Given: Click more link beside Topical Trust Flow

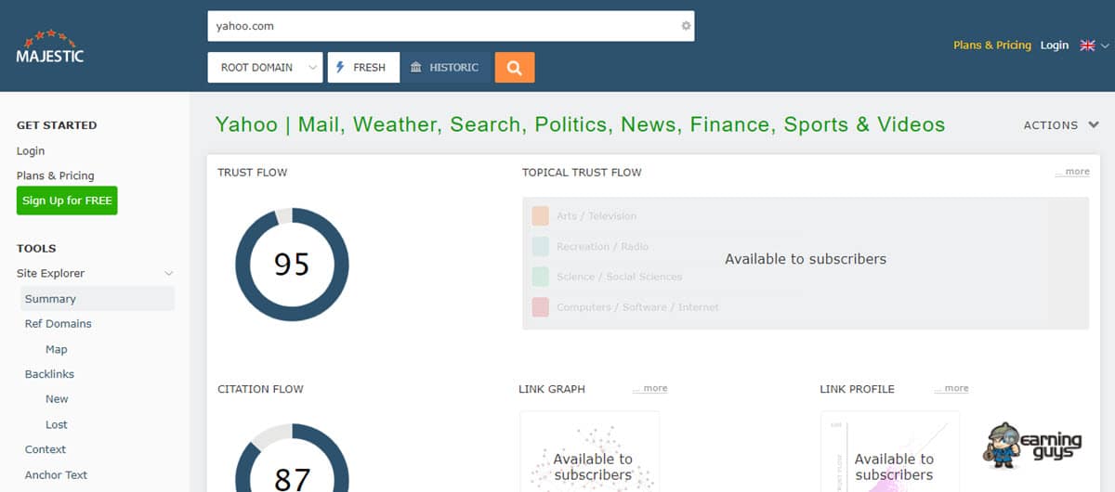Looking at the screenshot, I should click(x=1072, y=172).
